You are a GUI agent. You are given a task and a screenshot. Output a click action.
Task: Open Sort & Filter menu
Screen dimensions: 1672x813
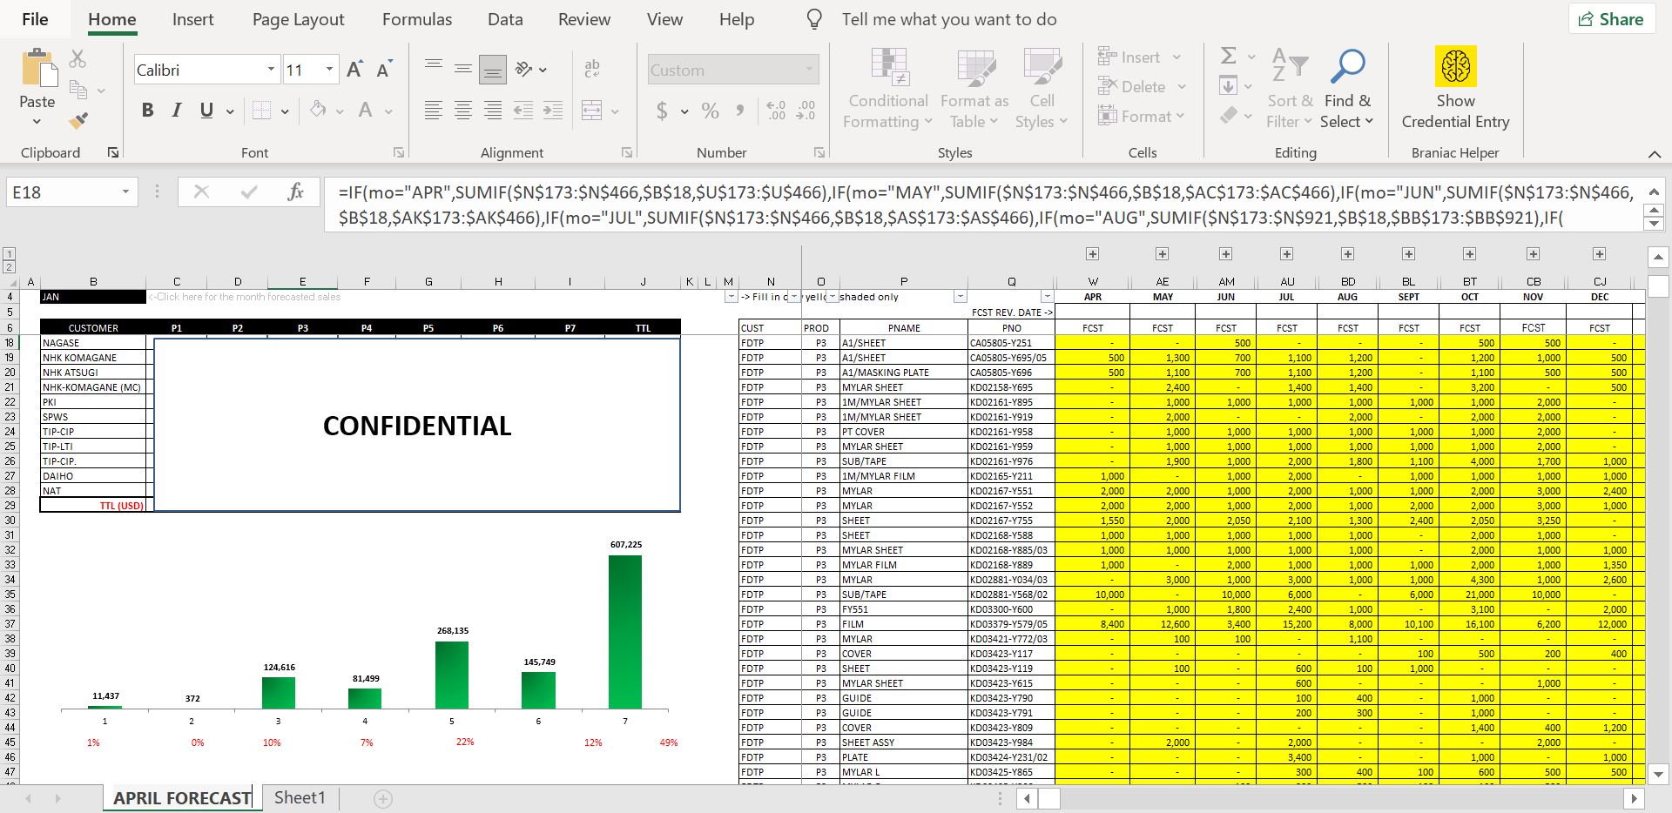point(1290,89)
